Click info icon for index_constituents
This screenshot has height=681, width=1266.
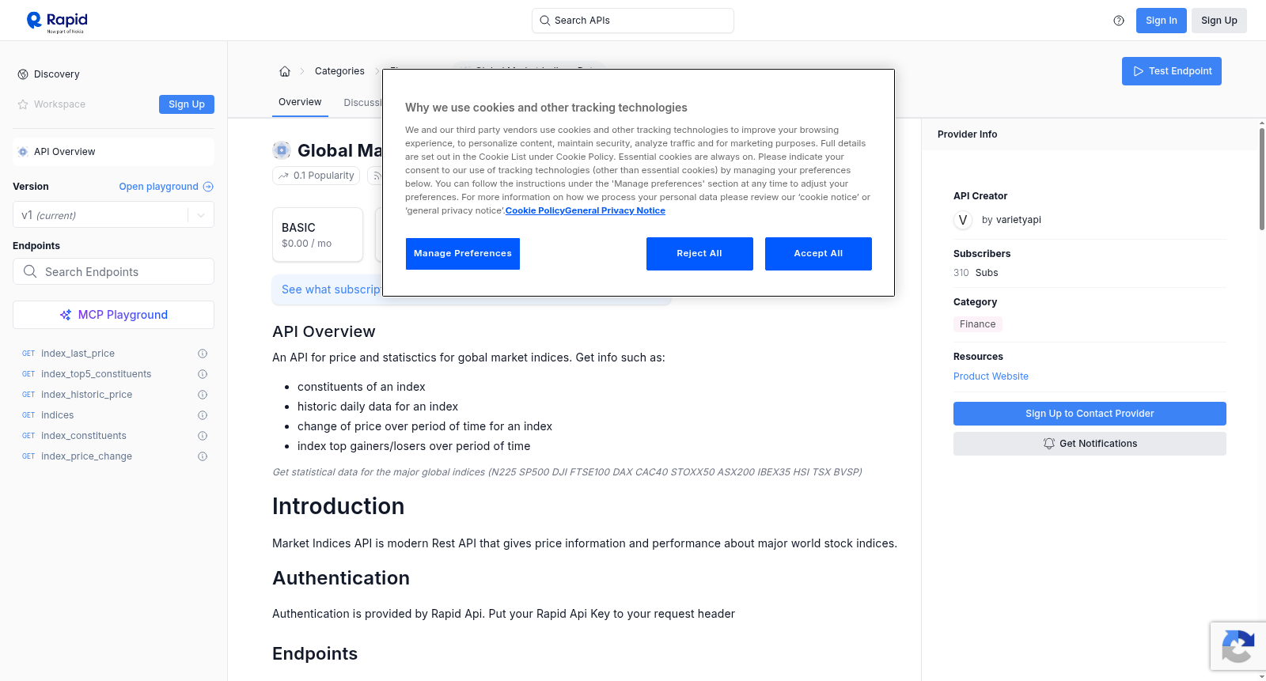(203, 436)
